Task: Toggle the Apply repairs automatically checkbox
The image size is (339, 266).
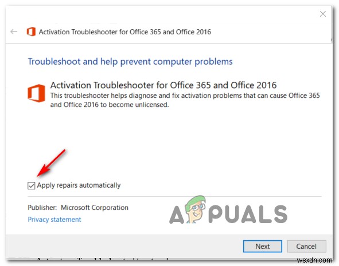Action: [x=31, y=185]
